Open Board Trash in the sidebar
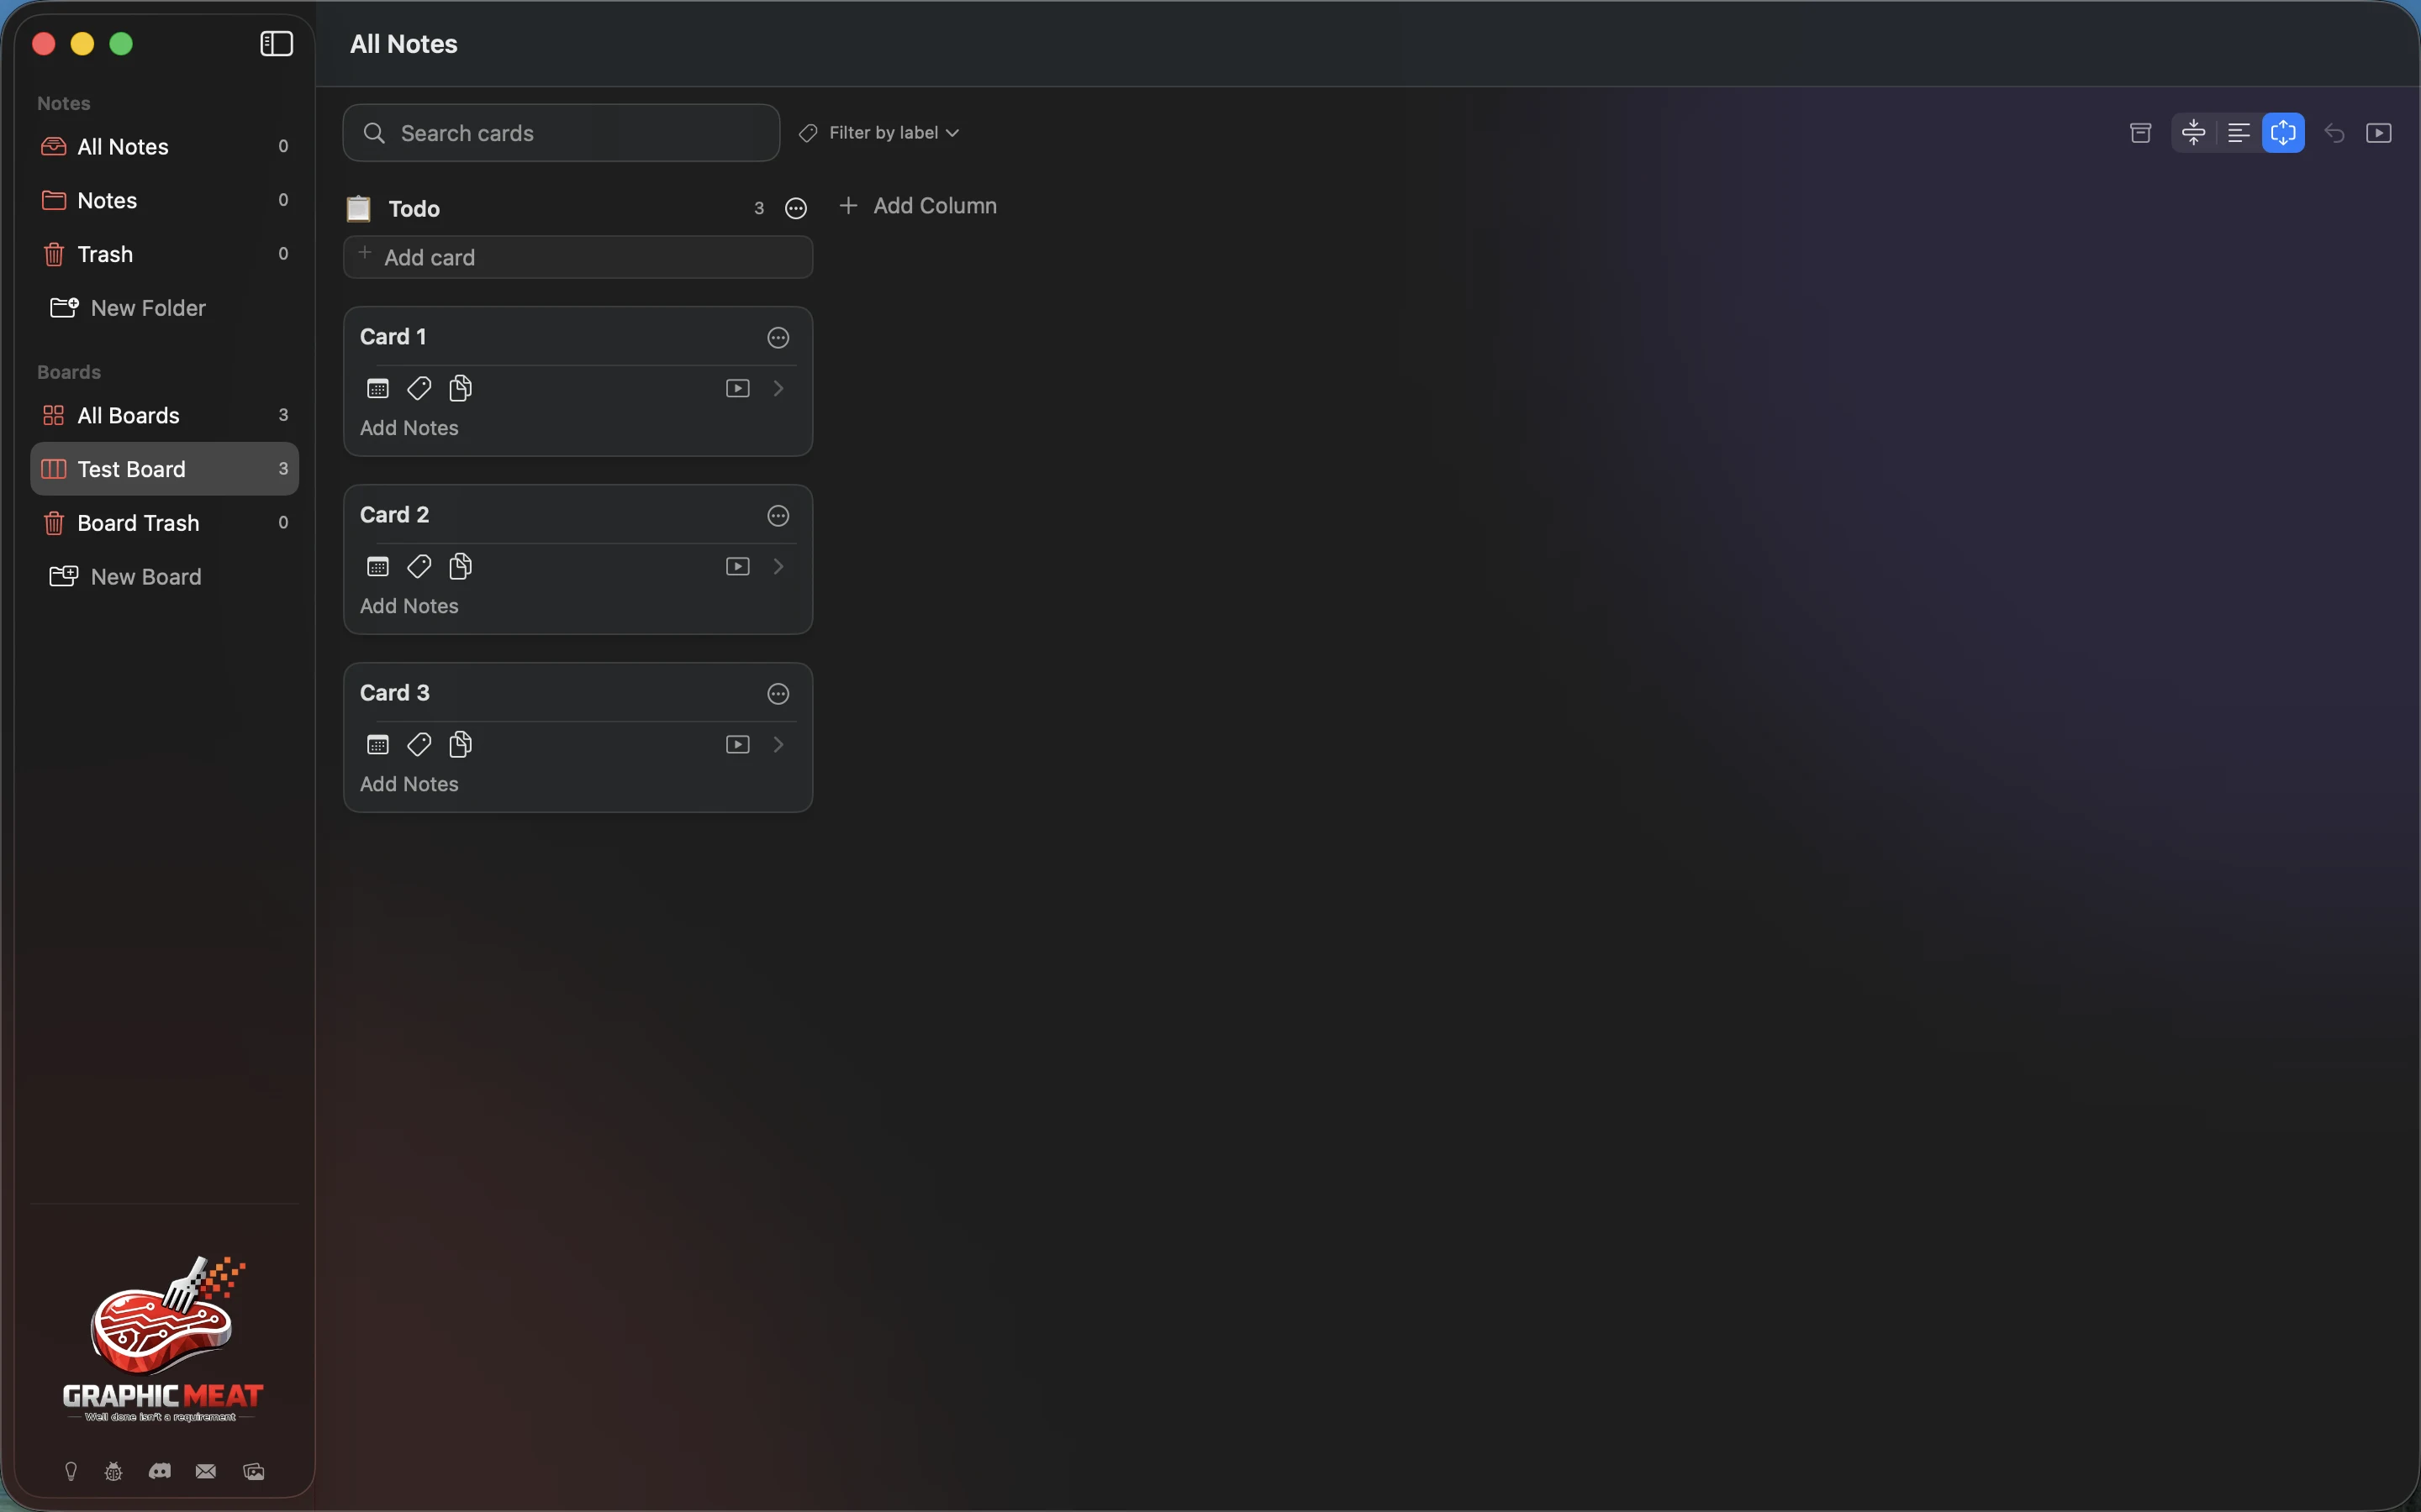This screenshot has height=1512, width=2421. [x=164, y=523]
